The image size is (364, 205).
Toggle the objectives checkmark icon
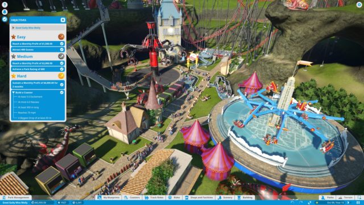tap(5, 19)
